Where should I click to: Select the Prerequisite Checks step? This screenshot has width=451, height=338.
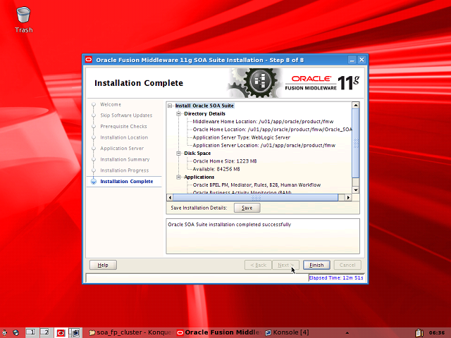click(123, 127)
